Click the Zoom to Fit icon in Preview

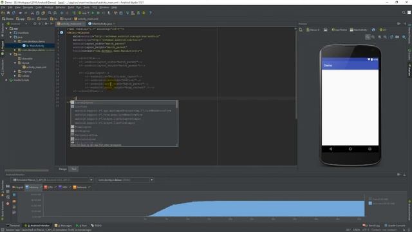click(x=368, y=37)
